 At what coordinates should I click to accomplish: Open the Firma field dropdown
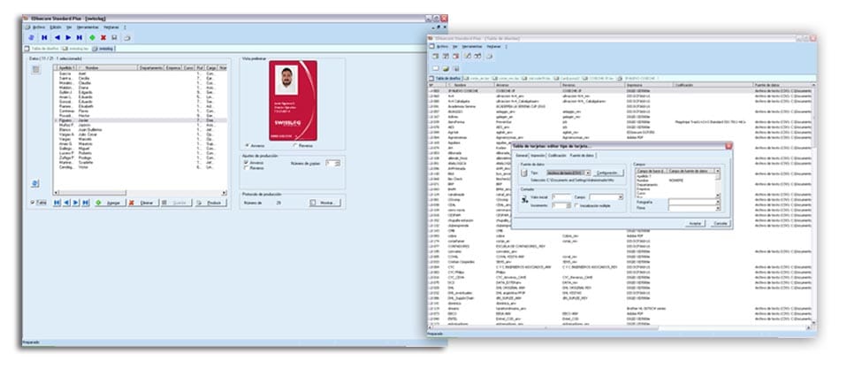[718, 207]
